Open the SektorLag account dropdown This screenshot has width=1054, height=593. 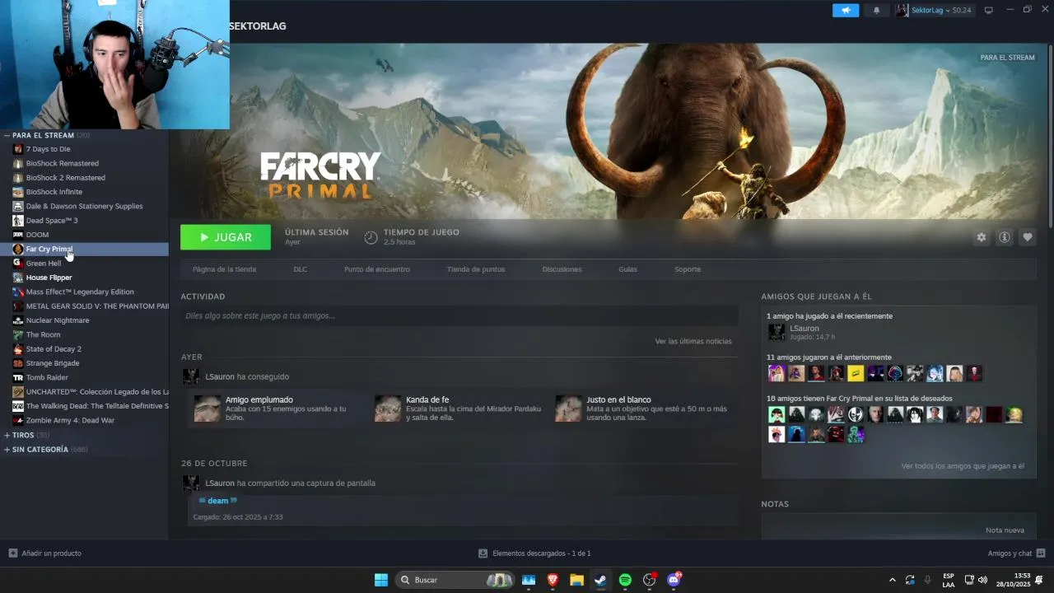pos(934,10)
